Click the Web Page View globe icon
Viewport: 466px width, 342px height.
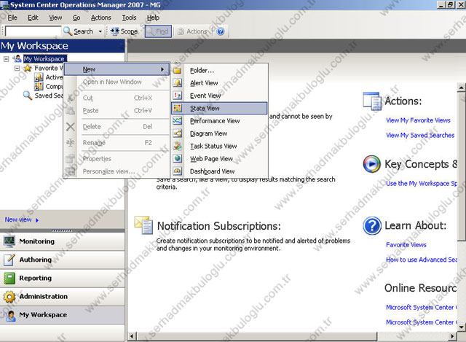(x=178, y=158)
